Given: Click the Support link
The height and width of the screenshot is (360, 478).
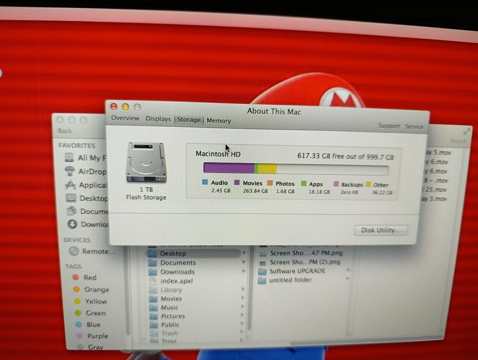Looking at the screenshot, I should click(388, 126).
